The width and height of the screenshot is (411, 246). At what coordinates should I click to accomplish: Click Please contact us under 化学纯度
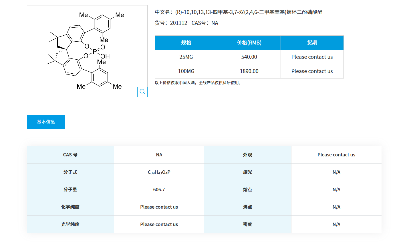(159, 207)
